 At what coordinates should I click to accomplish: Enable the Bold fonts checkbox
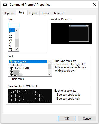(10, 79)
